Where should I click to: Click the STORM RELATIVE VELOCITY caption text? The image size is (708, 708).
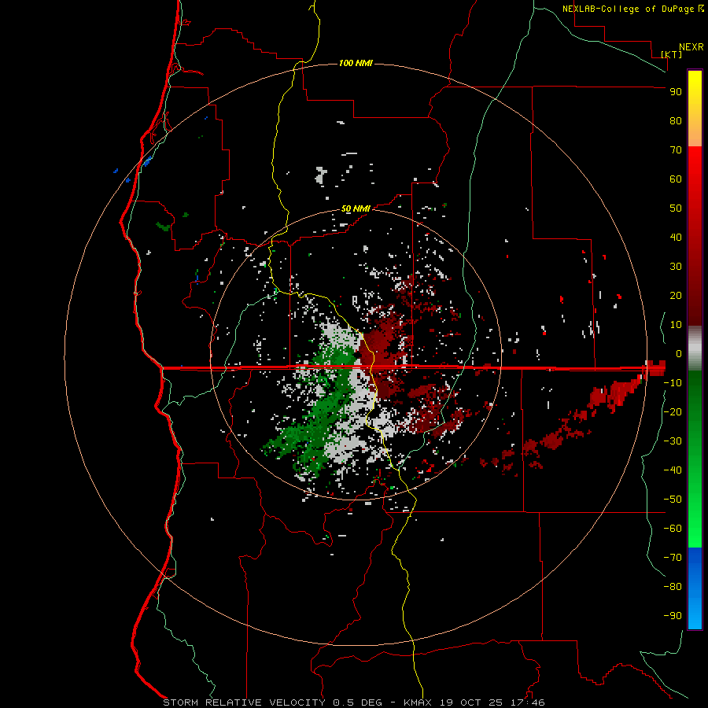244,702
